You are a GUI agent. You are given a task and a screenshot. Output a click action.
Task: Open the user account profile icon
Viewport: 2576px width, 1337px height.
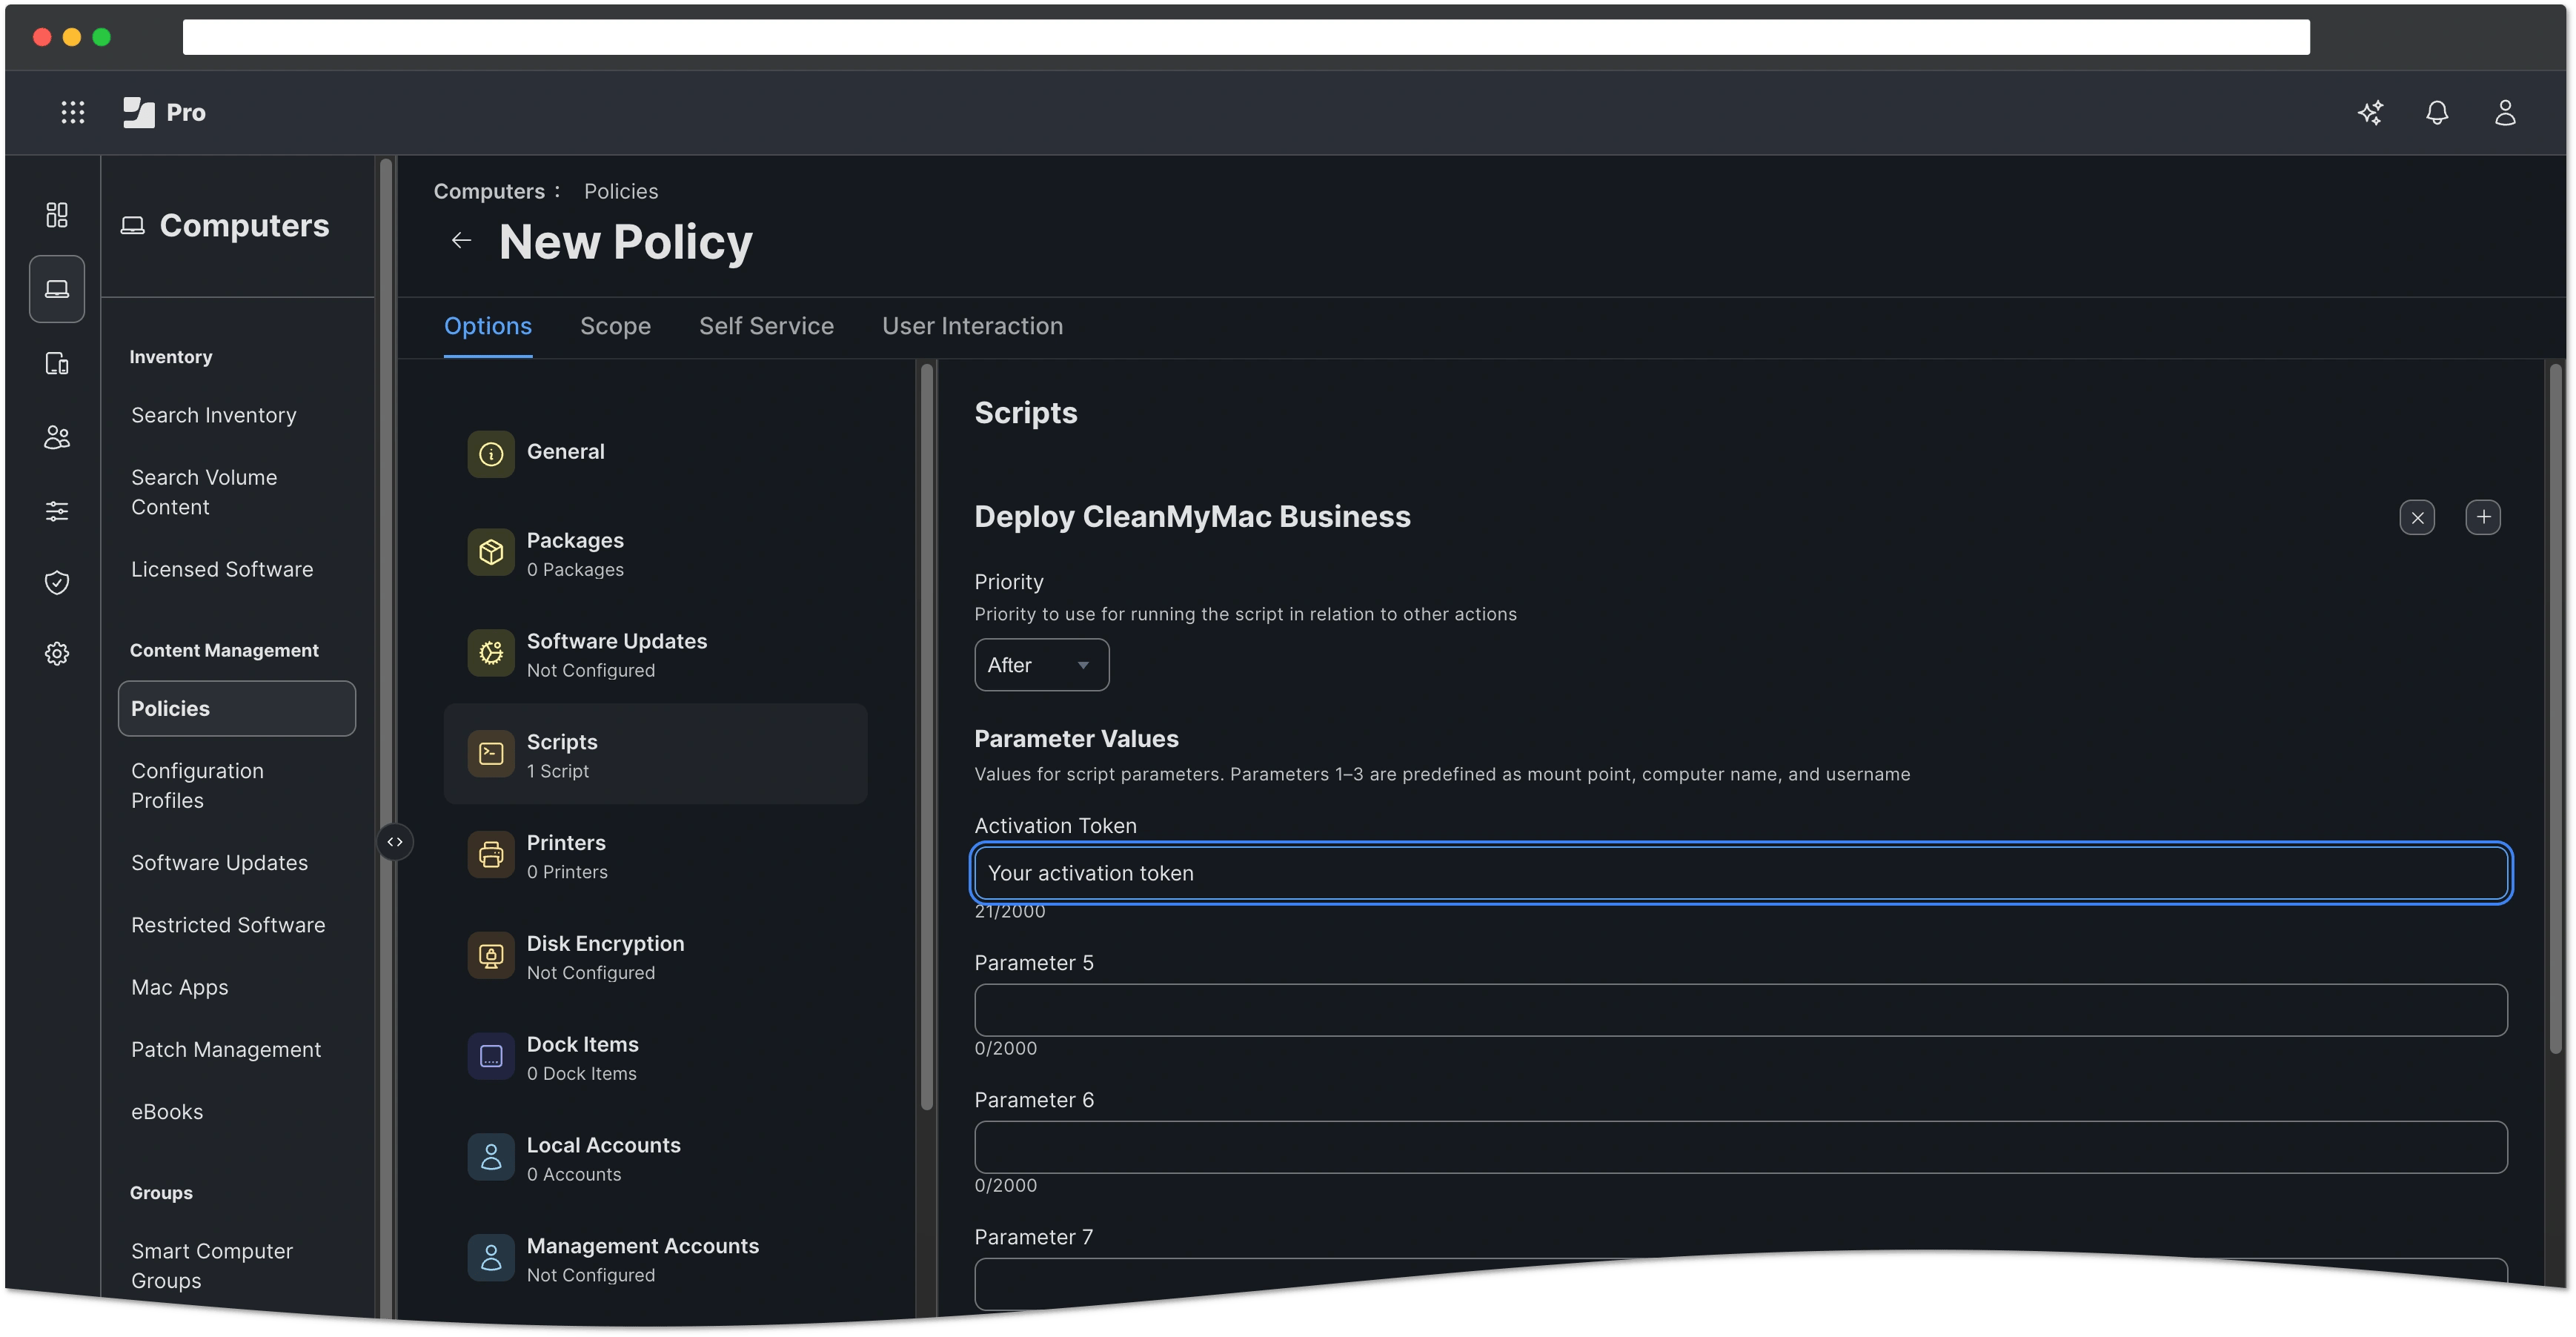coord(2504,112)
